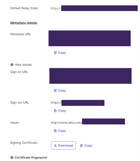This screenshot has width=140, height=161.
Task: Collapse section using Hide details chevron icon
Action: point(12,65)
